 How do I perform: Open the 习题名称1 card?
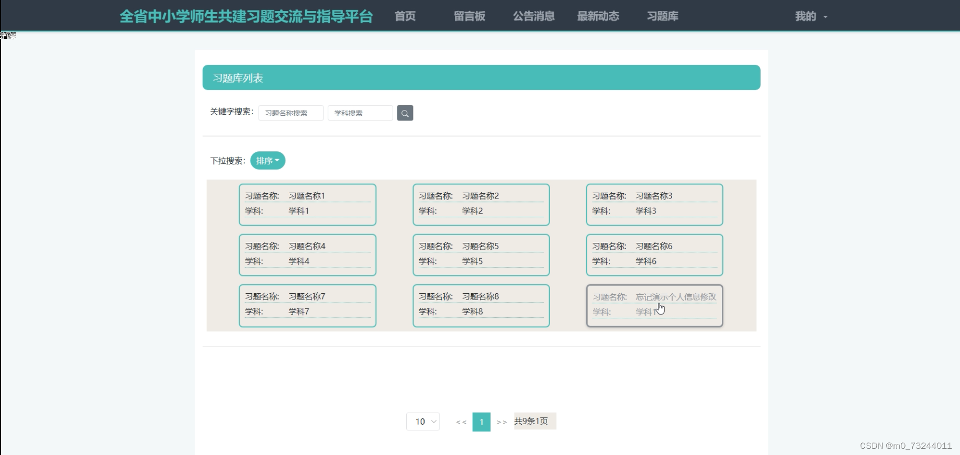[x=308, y=205]
